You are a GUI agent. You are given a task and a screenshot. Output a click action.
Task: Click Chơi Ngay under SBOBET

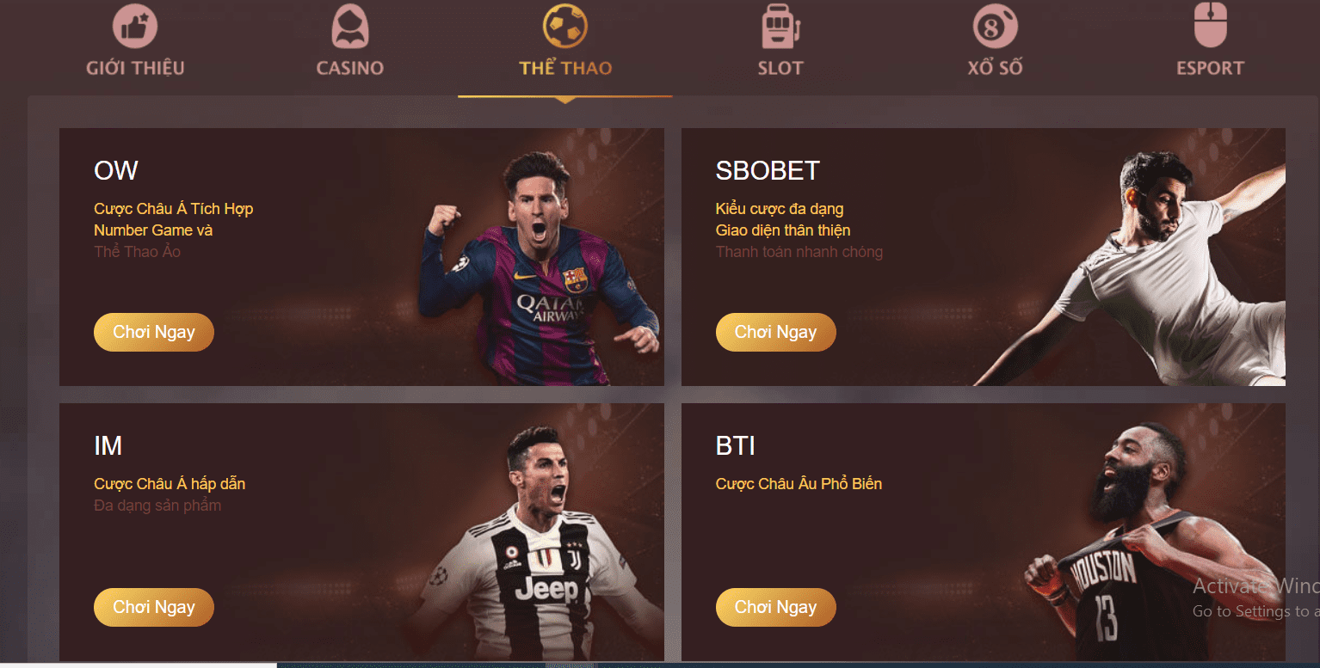[775, 332]
